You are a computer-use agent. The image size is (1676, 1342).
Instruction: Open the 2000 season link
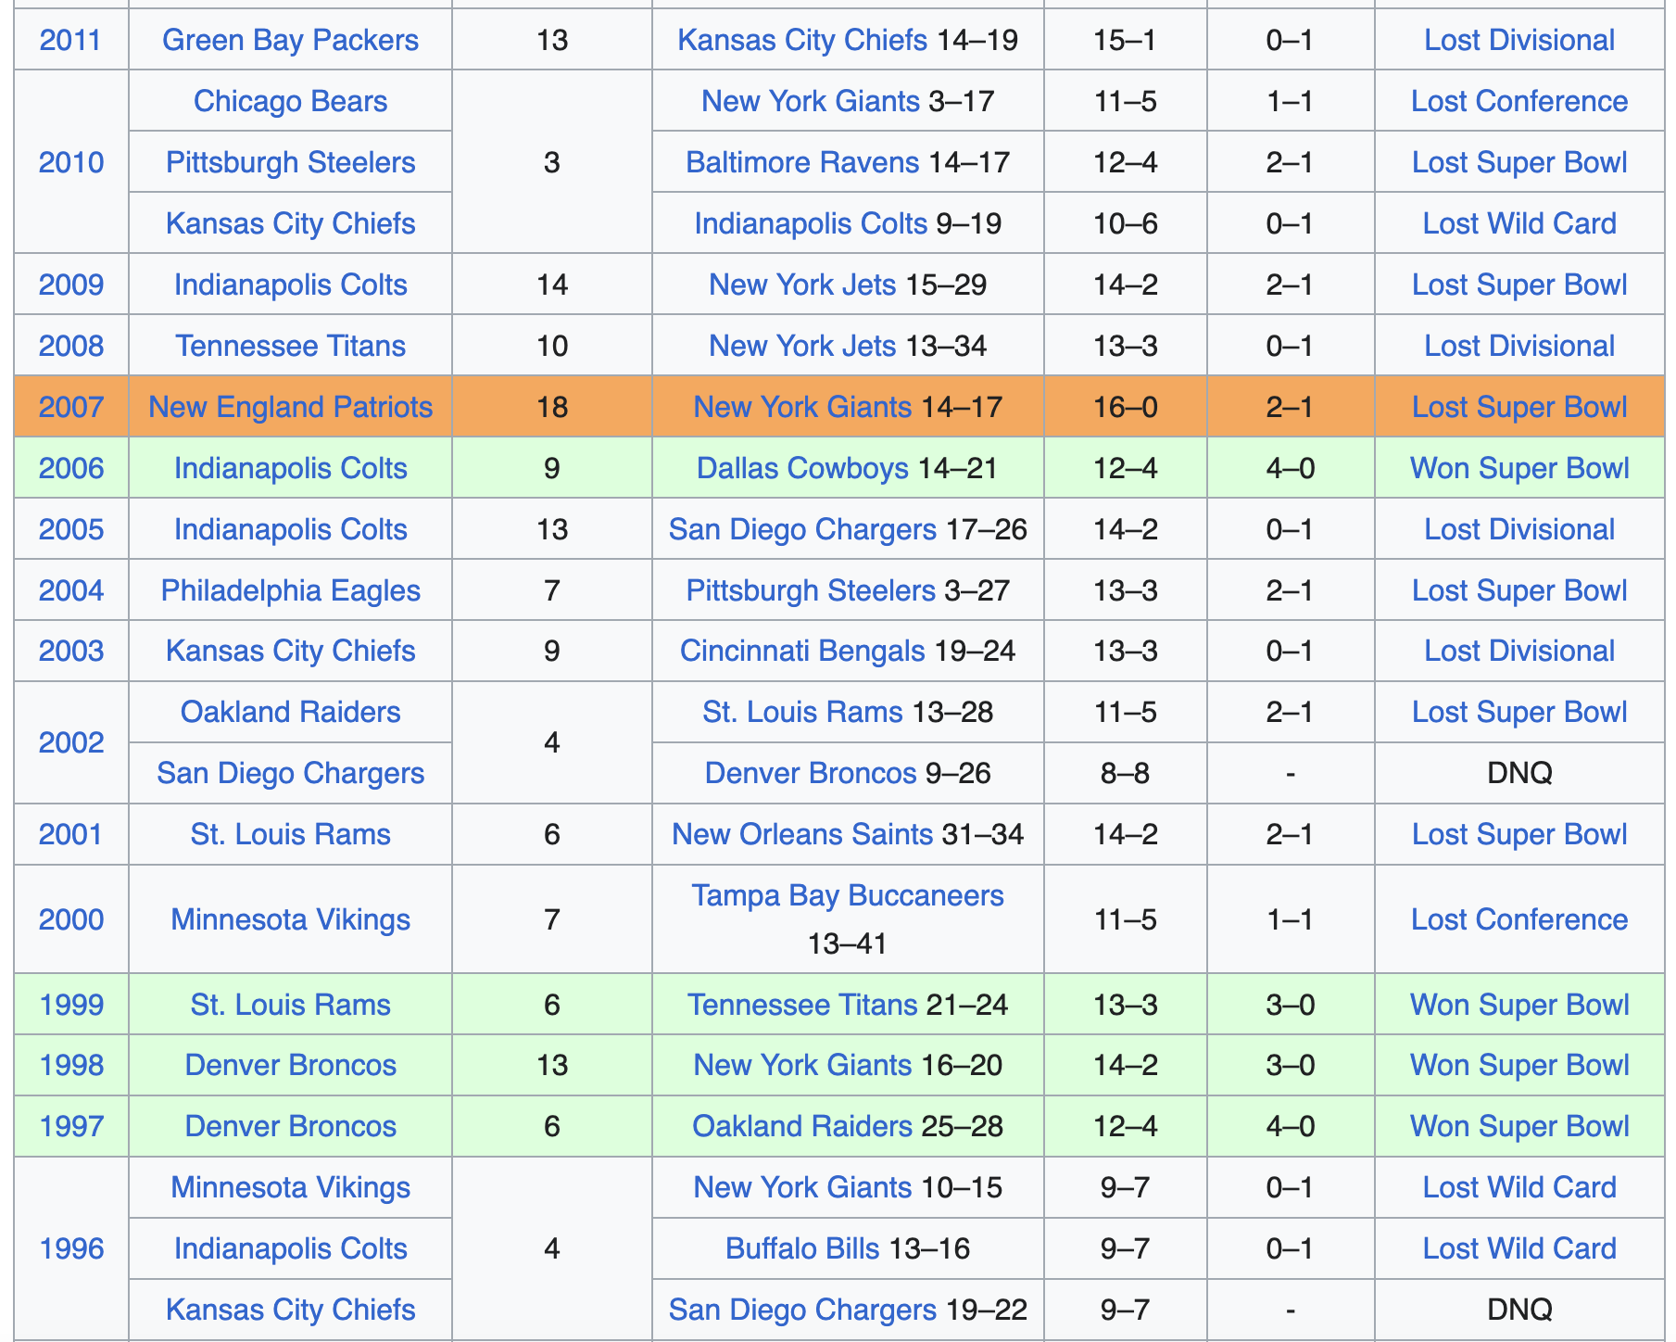[x=70, y=919]
